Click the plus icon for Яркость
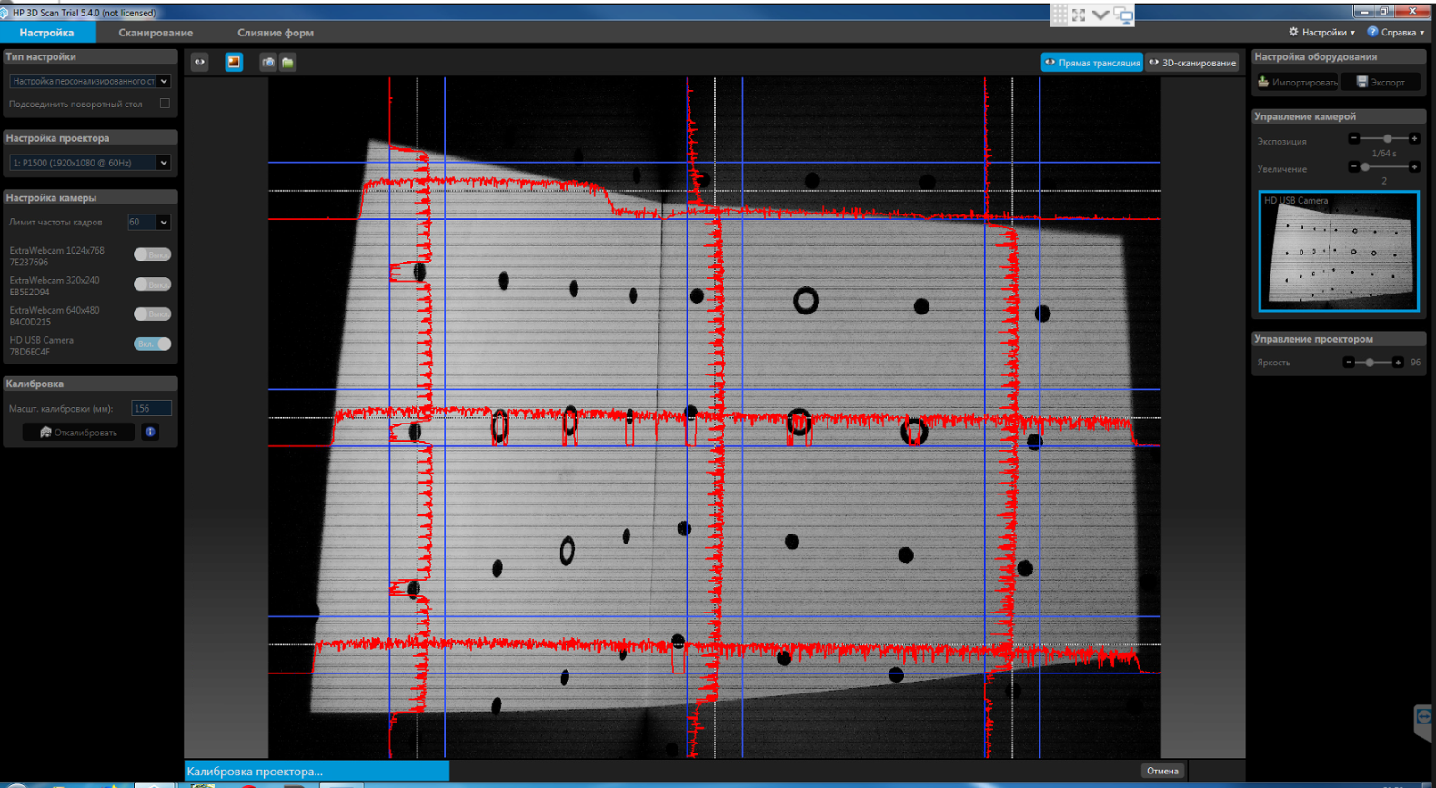The width and height of the screenshot is (1436, 788). (x=1398, y=362)
